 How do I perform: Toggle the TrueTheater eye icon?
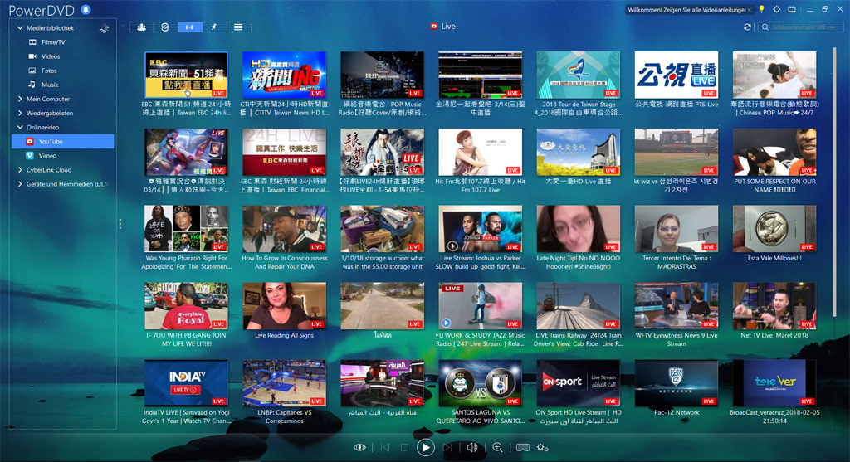click(359, 447)
